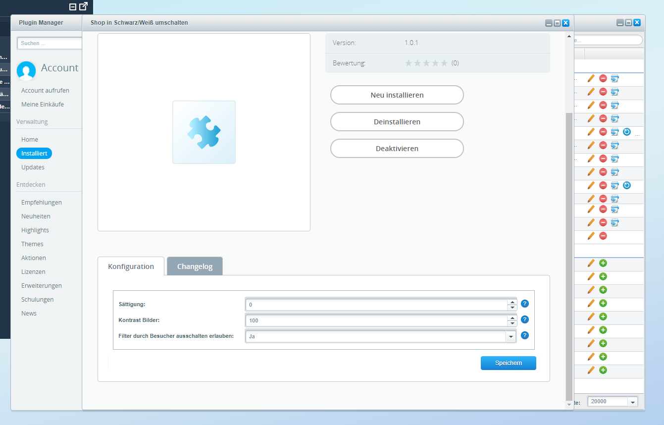Viewport: 664px width, 425px height.
Task: Open Schulungen in the sidebar
Action: [38, 299]
